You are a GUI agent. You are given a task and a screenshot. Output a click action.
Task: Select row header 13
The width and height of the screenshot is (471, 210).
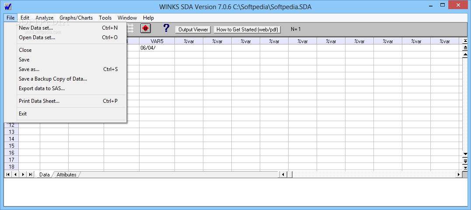coord(11,132)
